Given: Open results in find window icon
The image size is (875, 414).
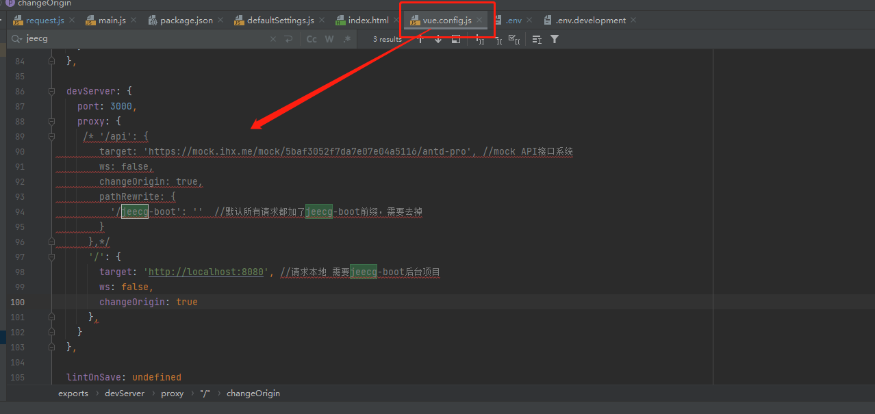Looking at the screenshot, I should (x=456, y=39).
